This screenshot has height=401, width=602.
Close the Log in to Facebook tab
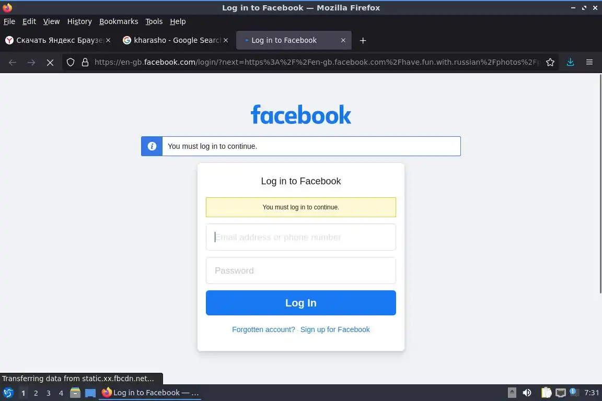pos(343,40)
